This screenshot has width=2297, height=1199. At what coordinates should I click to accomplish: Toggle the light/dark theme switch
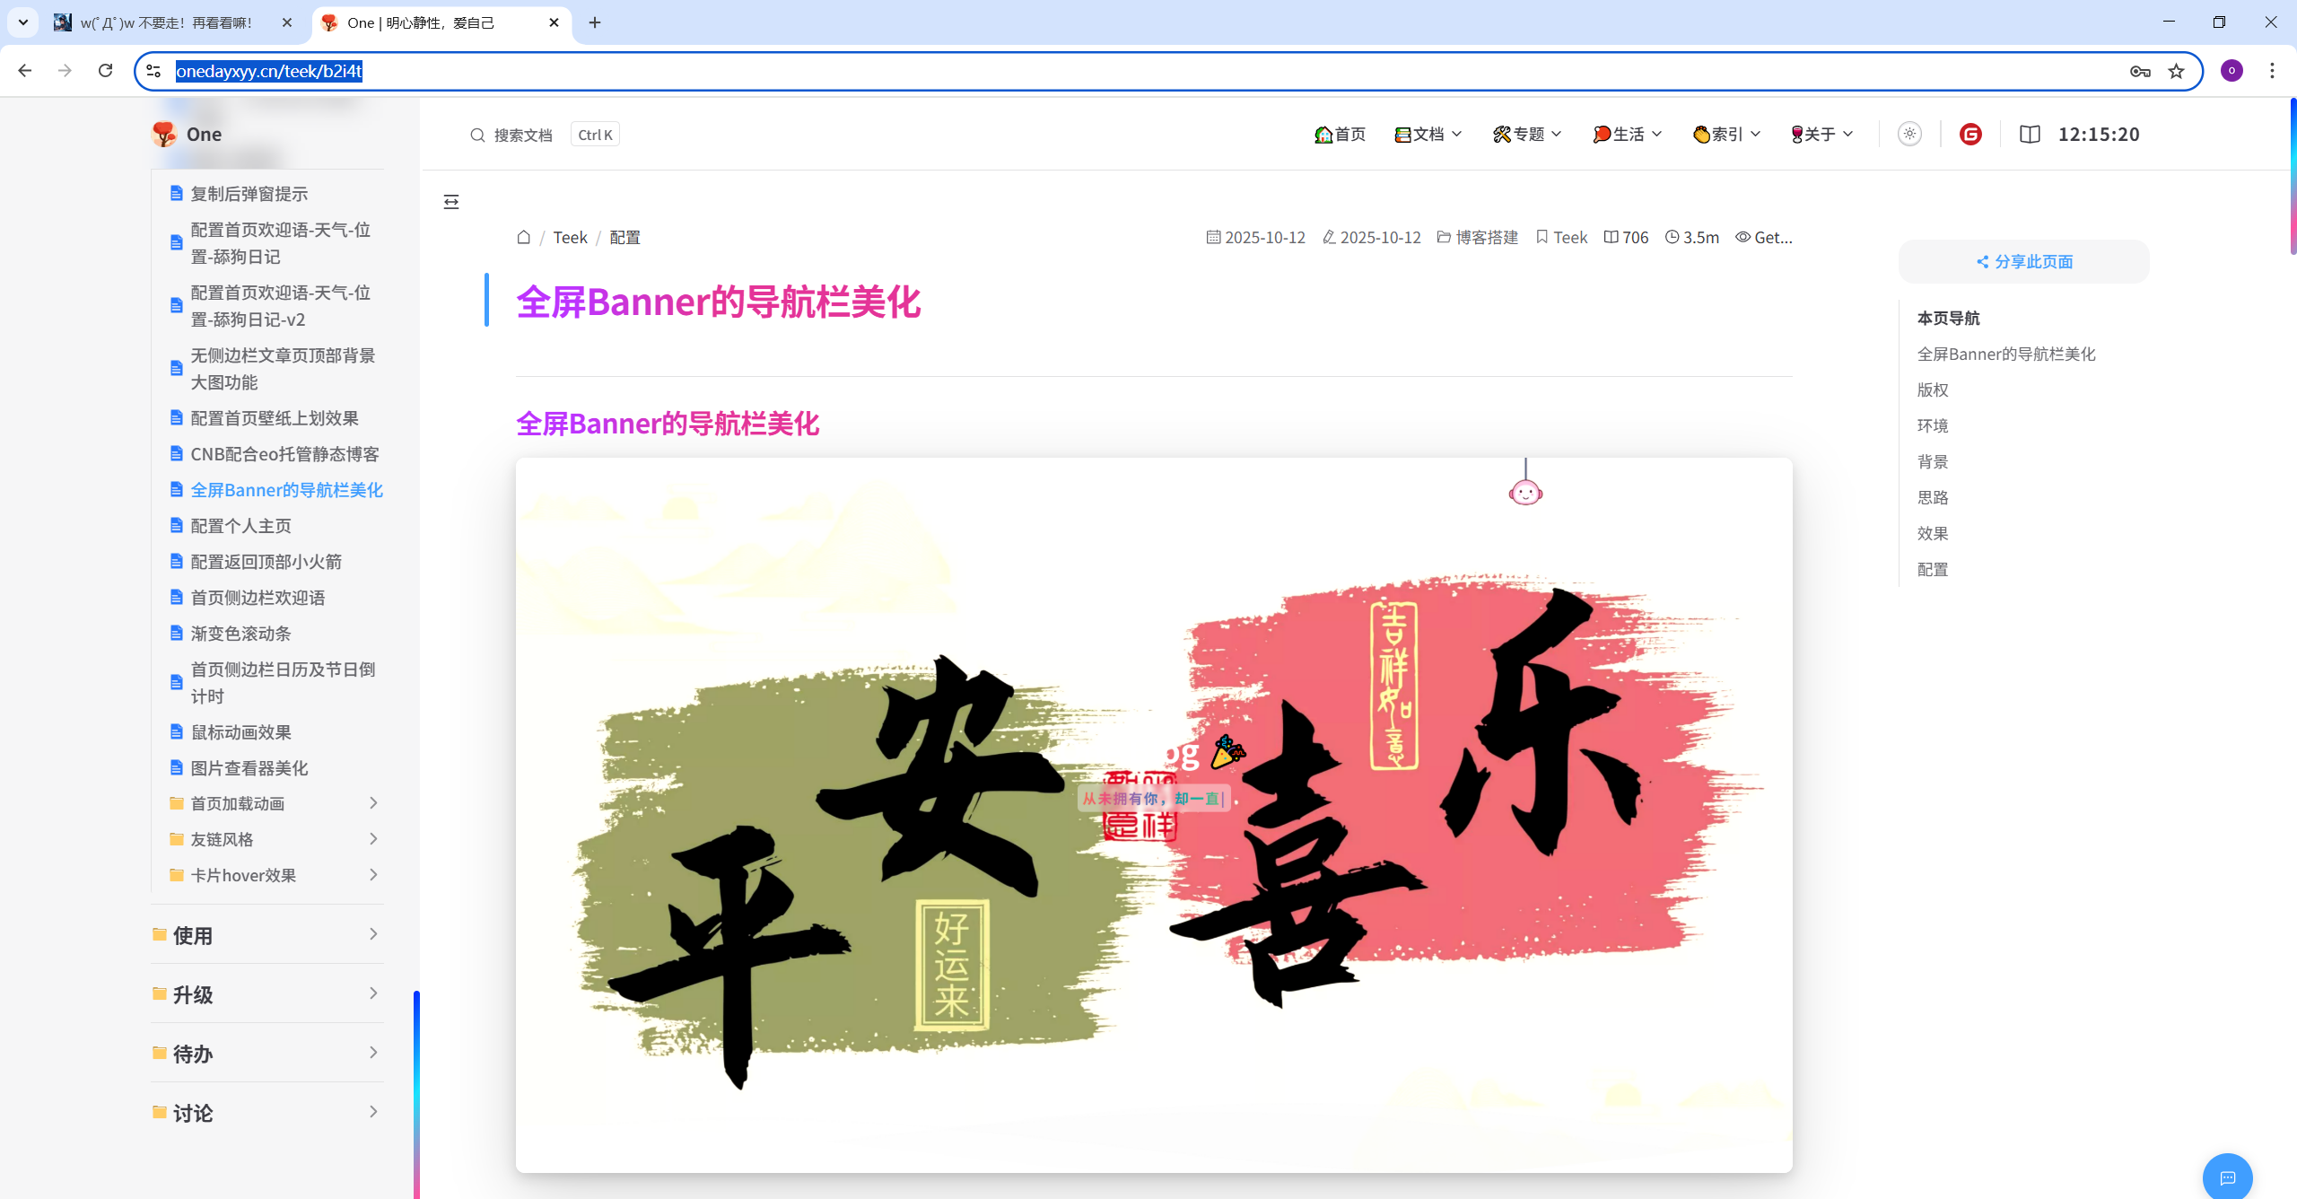pyautogui.click(x=1909, y=135)
